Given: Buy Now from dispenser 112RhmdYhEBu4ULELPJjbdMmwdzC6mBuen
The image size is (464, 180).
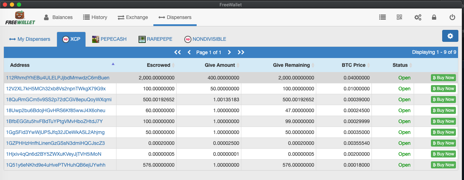Looking at the screenshot, I should (443, 78).
